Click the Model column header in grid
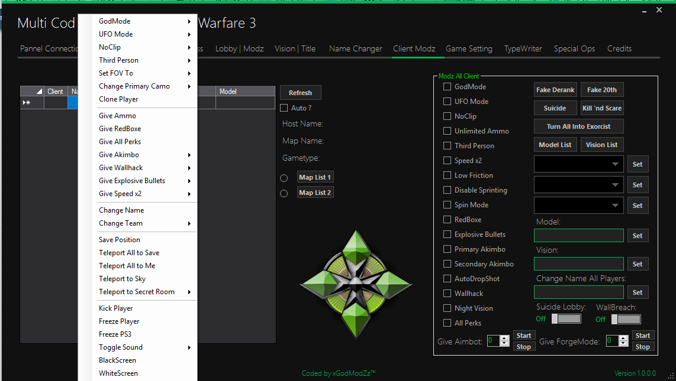The image size is (676, 381). point(245,91)
